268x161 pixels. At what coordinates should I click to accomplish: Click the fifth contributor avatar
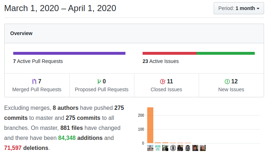pyautogui.click(x=180, y=148)
